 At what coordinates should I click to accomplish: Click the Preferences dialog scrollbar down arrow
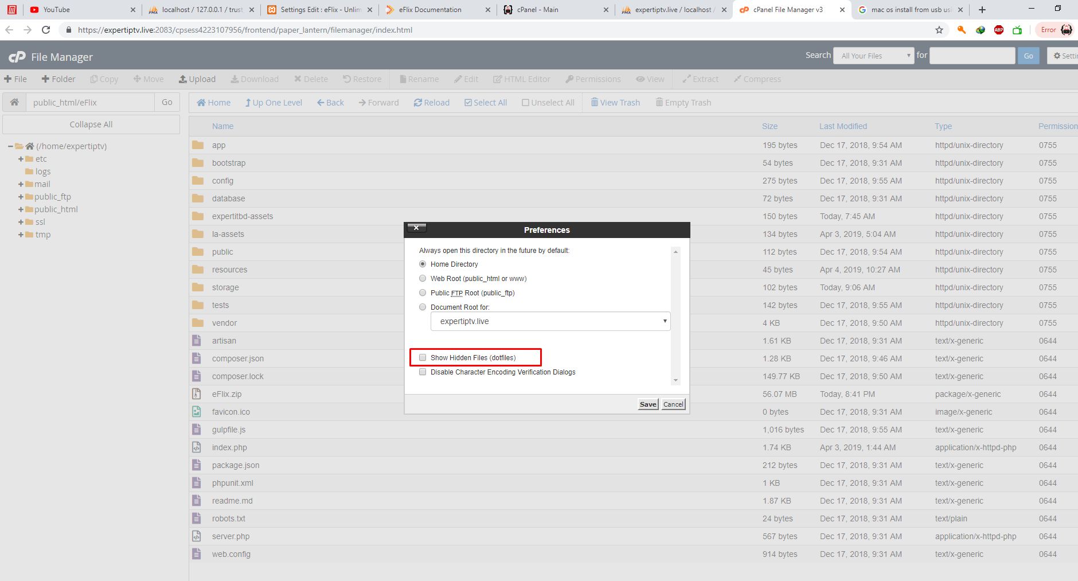click(x=675, y=380)
